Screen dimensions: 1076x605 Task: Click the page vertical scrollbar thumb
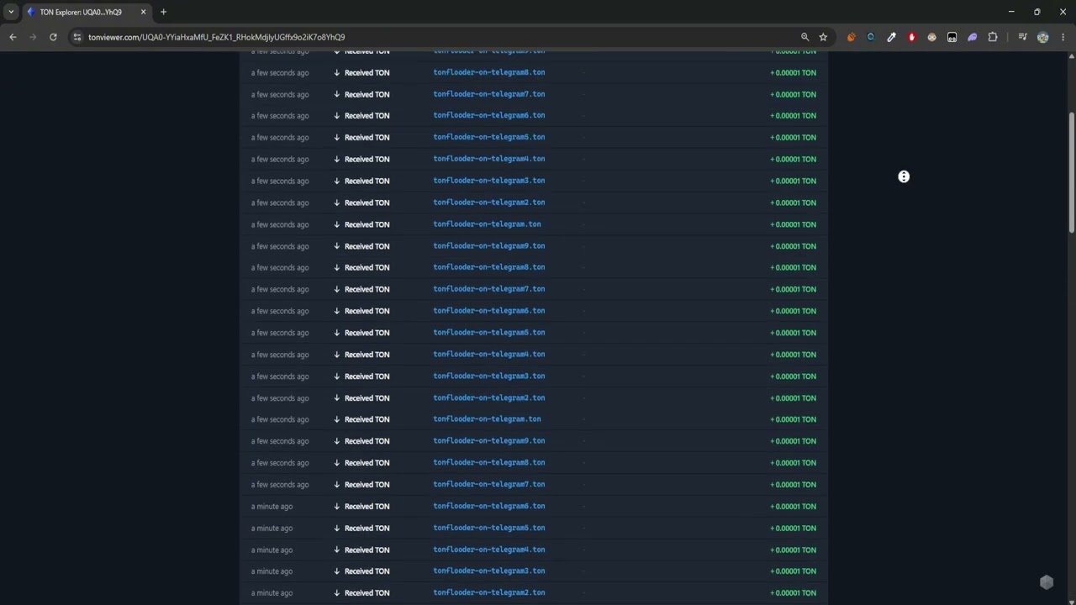point(1072,171)
